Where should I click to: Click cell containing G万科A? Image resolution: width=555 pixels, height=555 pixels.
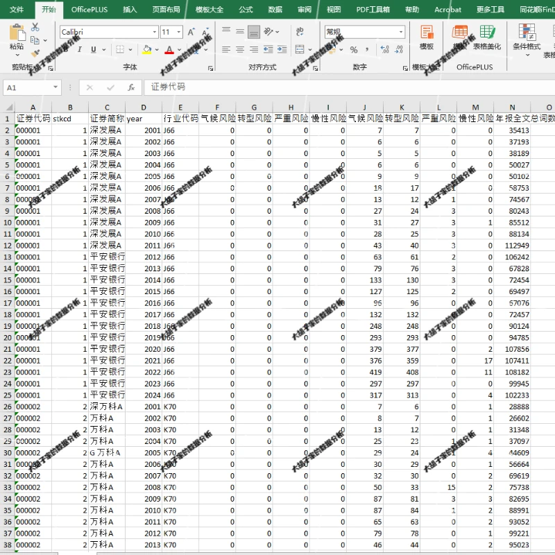point(107,453)
